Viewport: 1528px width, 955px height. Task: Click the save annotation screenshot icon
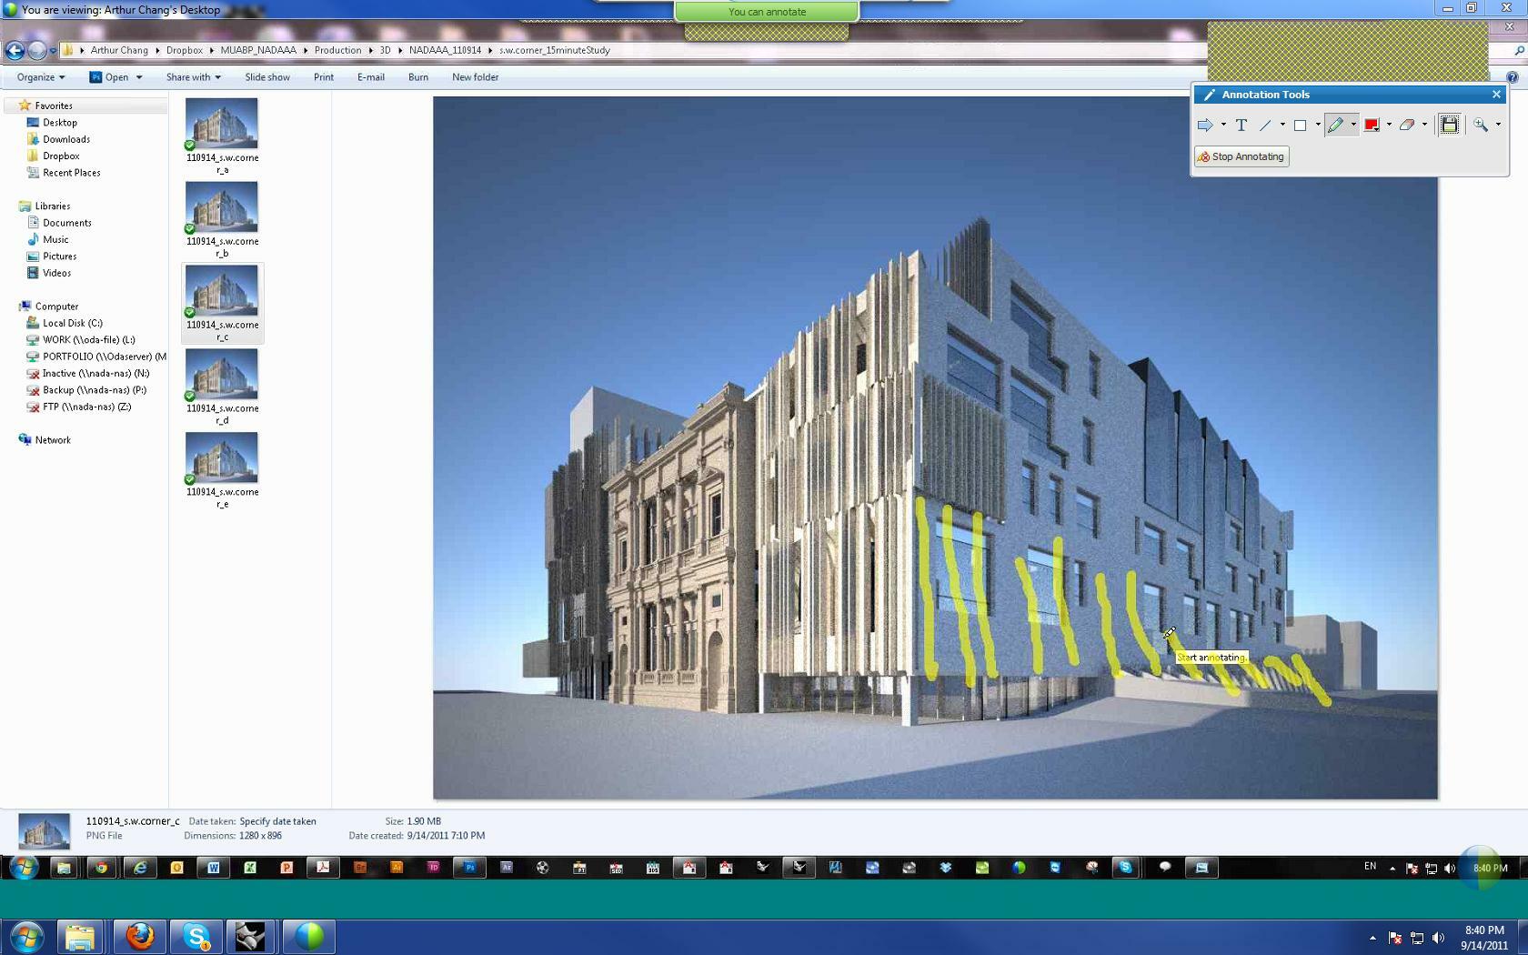(x=1450, y=126)
